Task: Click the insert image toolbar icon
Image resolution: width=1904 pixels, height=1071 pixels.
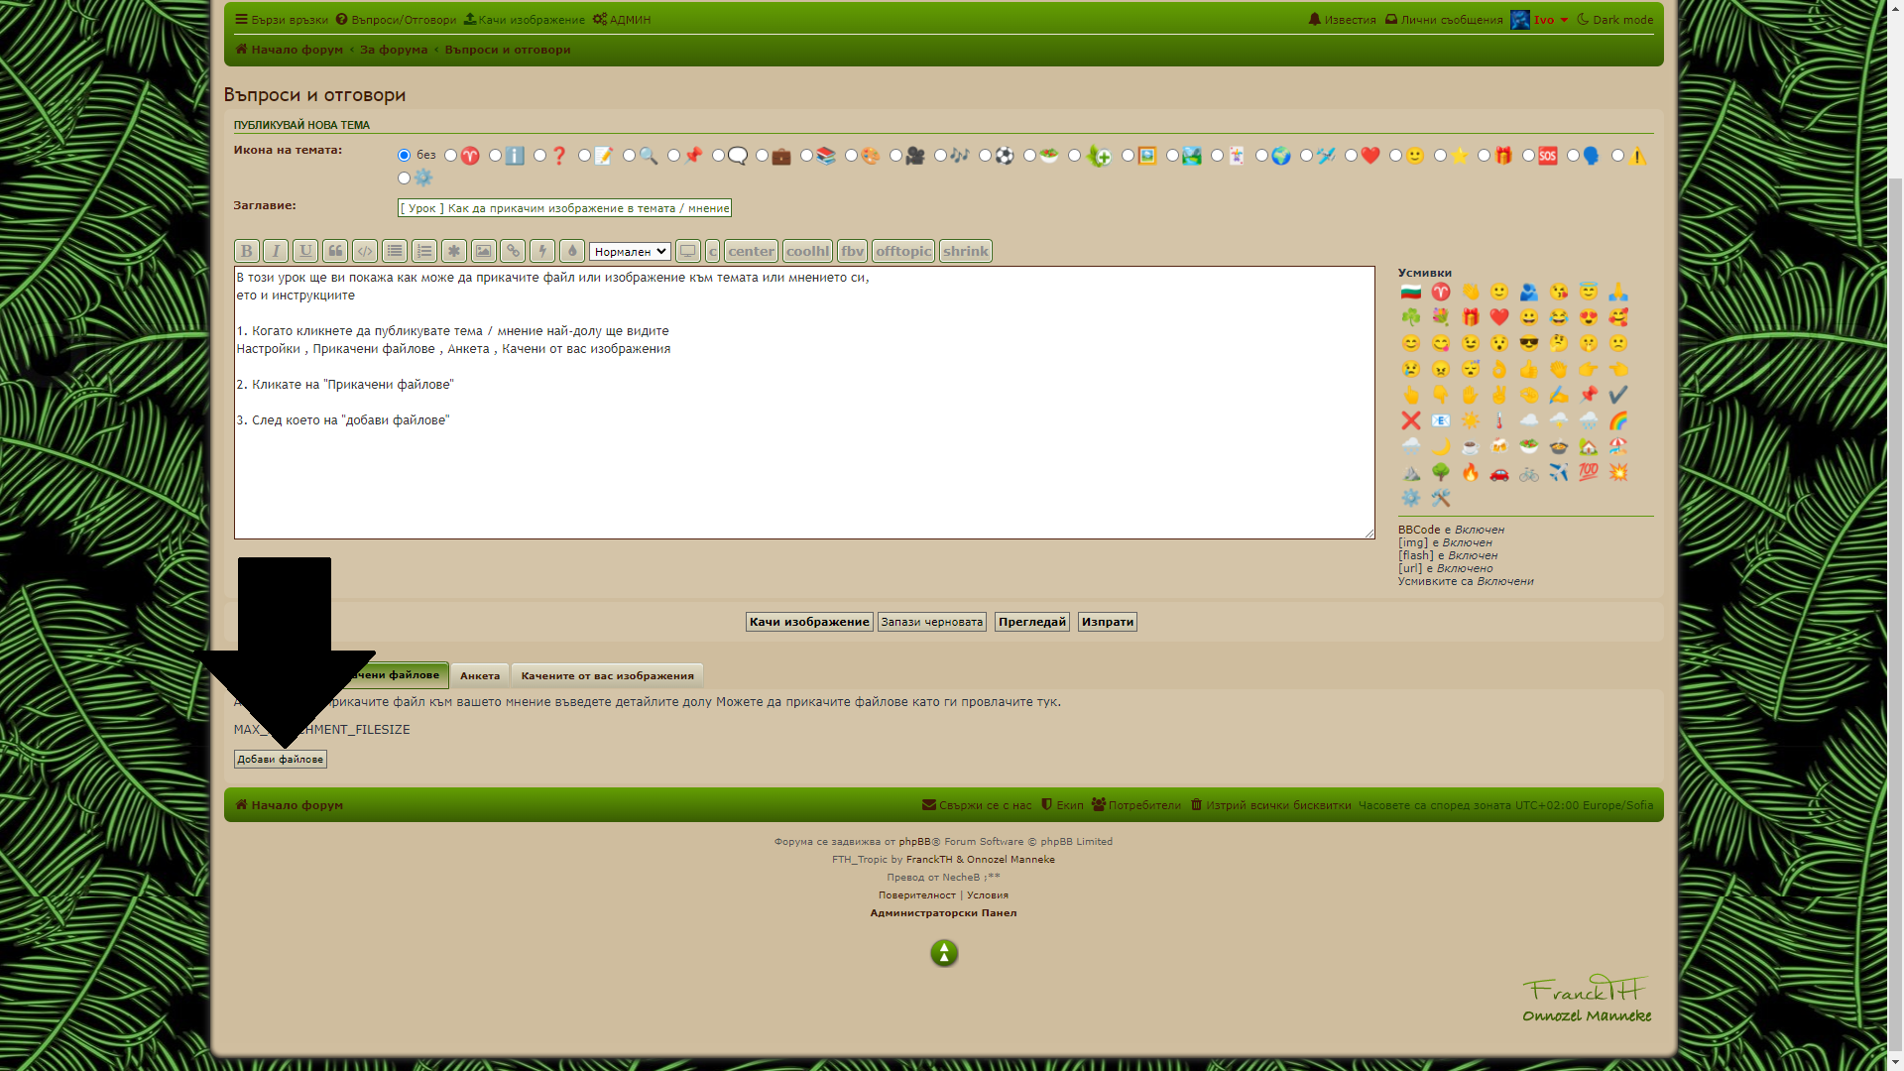Action: click(x=483, y=251)
